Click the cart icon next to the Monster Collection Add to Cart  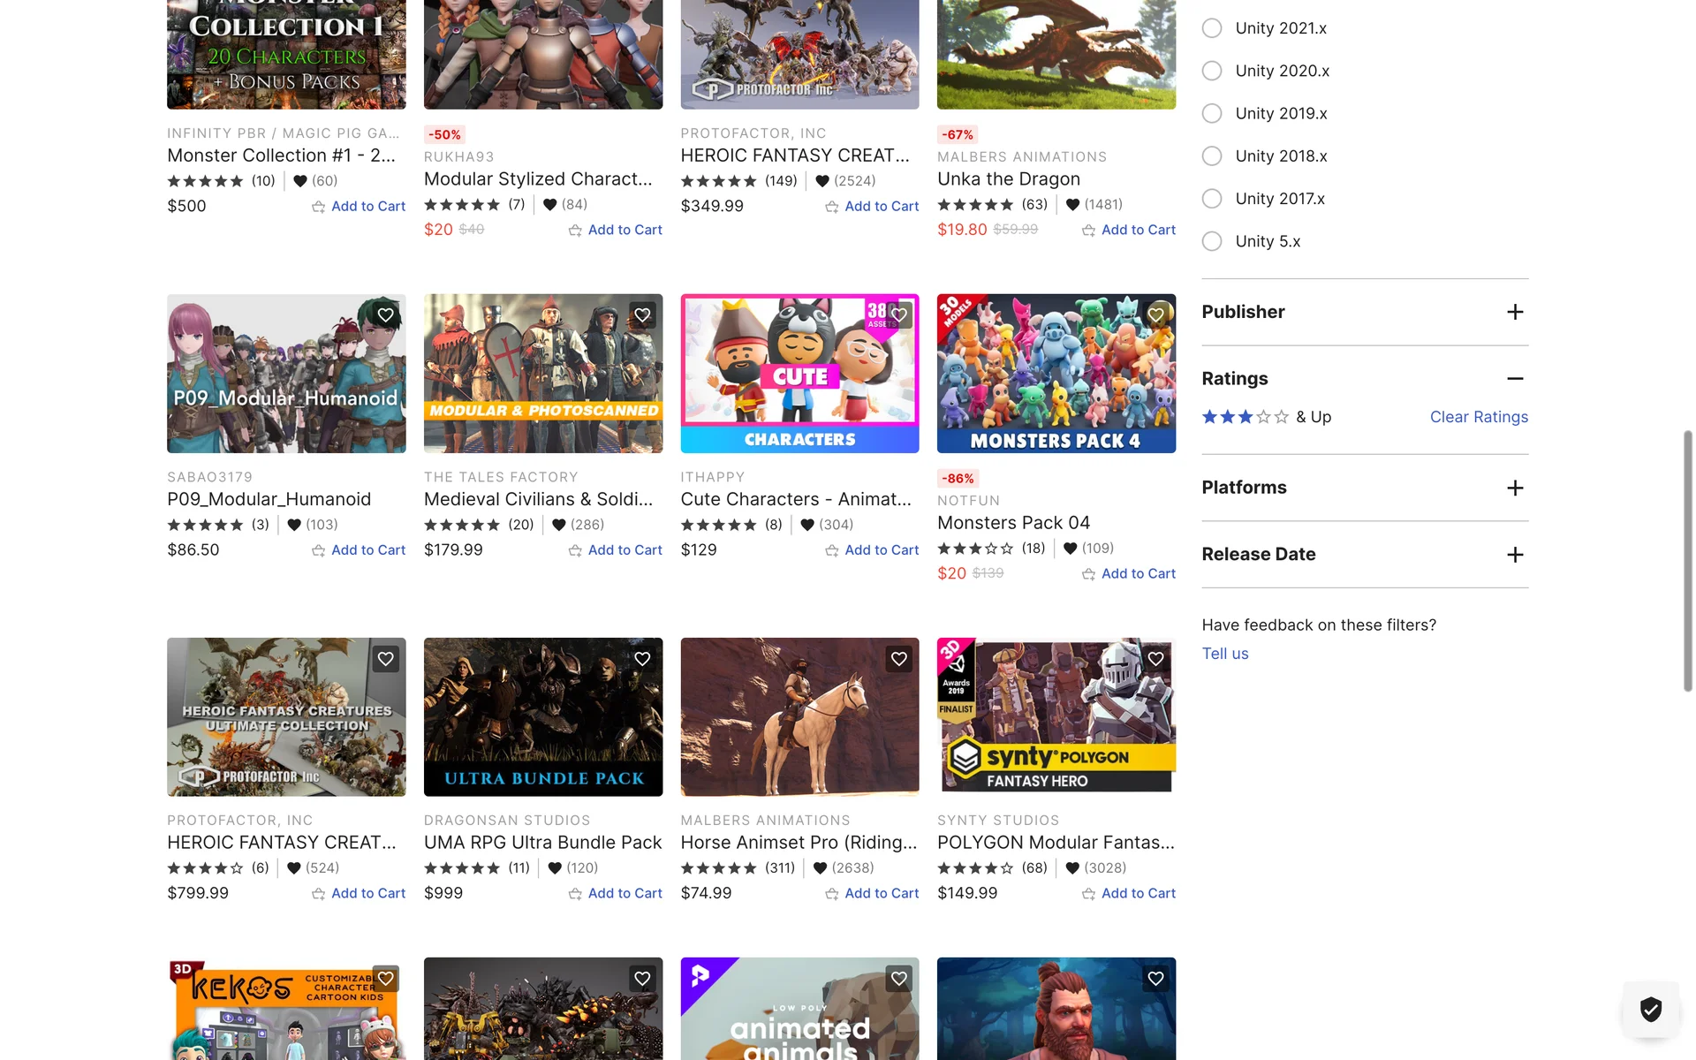point(318,207)
